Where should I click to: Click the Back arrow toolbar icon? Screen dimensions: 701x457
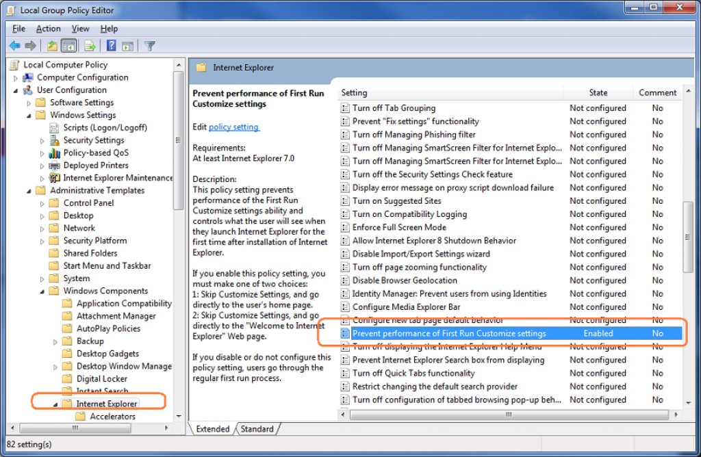(15, 46)
